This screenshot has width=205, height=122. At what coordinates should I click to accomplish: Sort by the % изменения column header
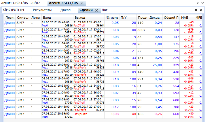[x=112, y=18]
